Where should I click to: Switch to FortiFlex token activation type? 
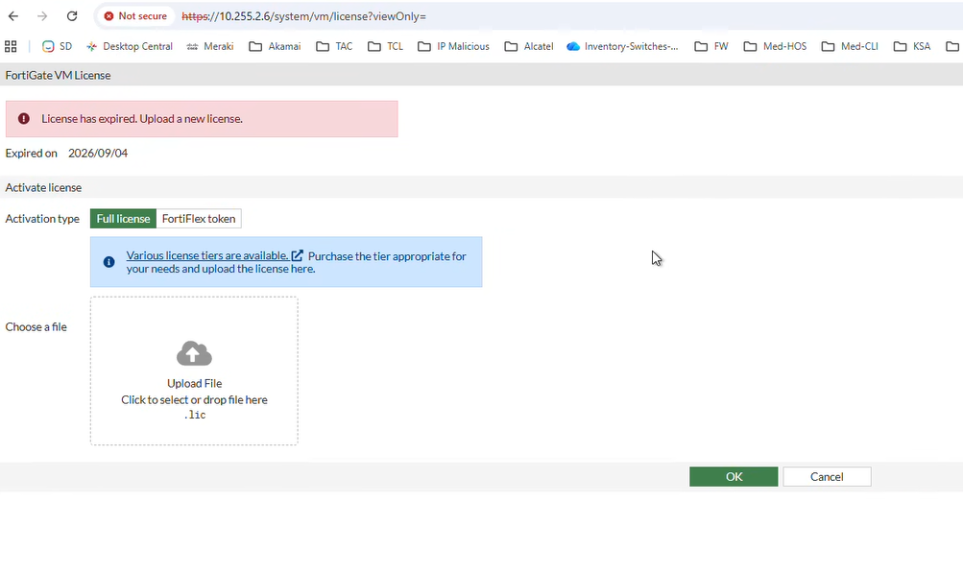[x=199, y=219]
